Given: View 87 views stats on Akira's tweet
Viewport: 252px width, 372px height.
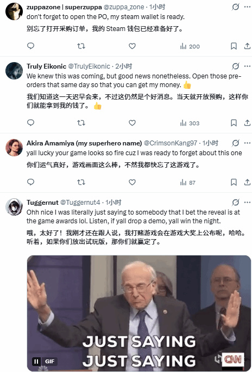Looking at the screenshot, I should 187,182.
